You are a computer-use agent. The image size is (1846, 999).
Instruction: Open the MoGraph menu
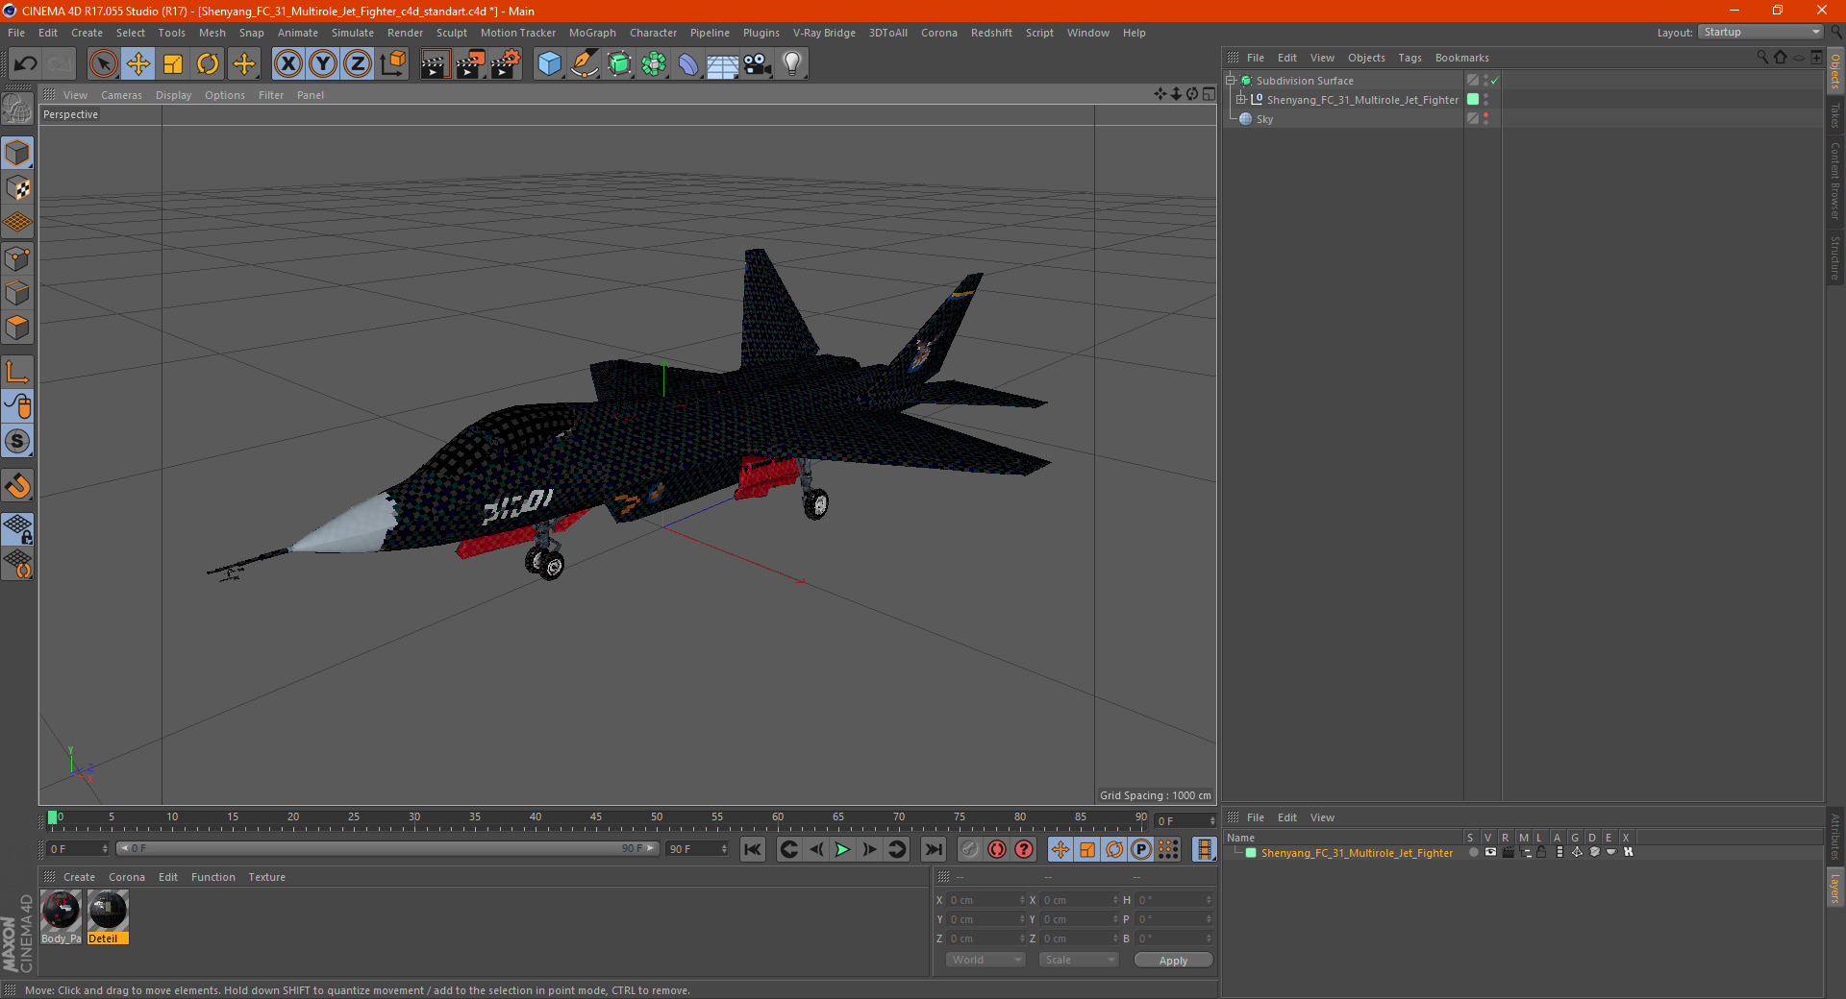point(592,33)
